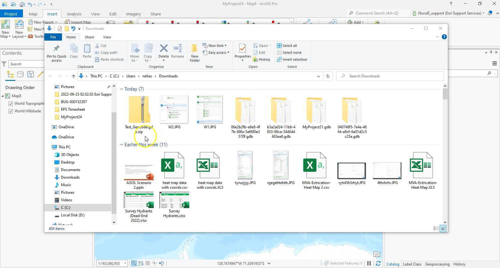Click the Pin to Quick access icon
This screenshot has width=500, height=268.
57,53
